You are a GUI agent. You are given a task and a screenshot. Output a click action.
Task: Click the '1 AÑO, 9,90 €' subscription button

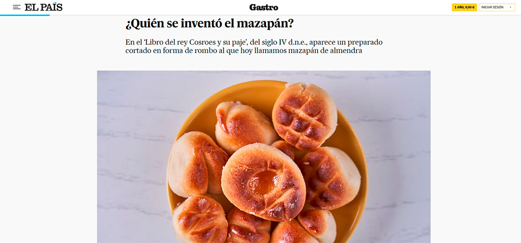coord(464,7)
